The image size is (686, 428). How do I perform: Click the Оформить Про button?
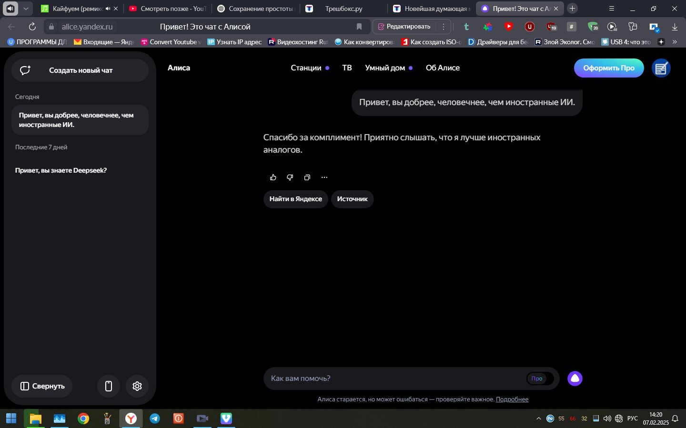point(609,68)
